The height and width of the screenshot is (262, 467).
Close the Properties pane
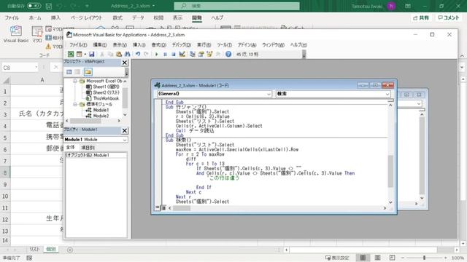pyautogui.click(x=125, y=130)
